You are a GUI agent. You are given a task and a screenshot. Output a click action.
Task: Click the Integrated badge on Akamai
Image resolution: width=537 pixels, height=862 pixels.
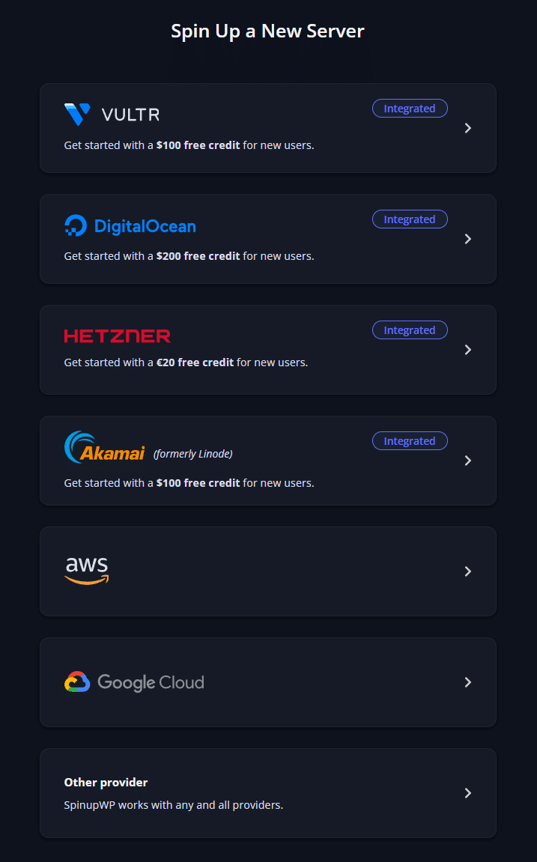pyautogui.click(x=410, y=441)
